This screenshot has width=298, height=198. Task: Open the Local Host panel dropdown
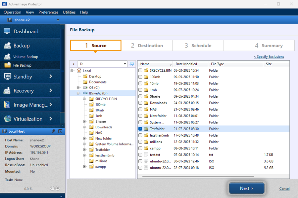60,131
